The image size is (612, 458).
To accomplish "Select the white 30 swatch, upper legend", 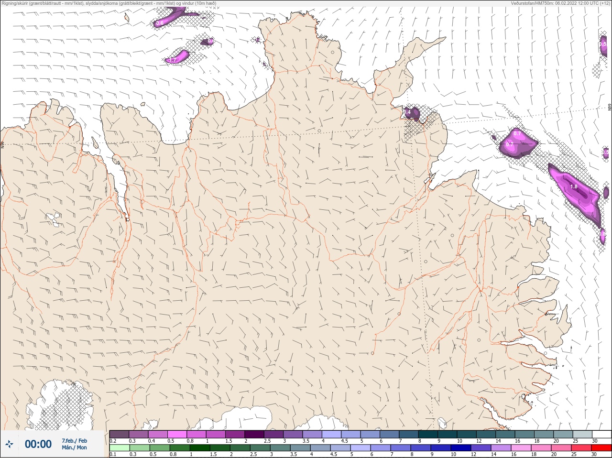I will (601, 434).
